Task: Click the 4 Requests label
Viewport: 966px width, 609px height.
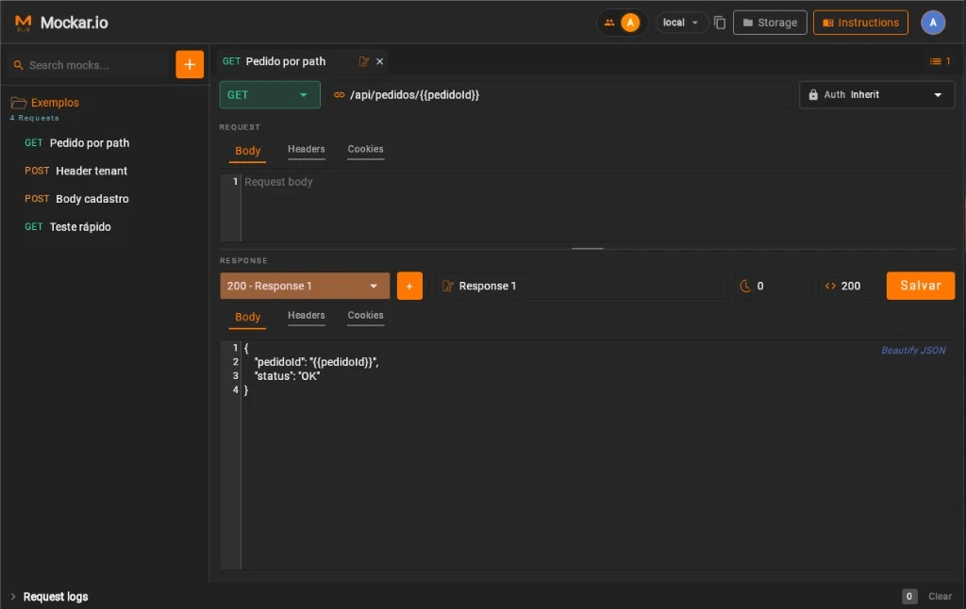Action: tap(35, 118)
